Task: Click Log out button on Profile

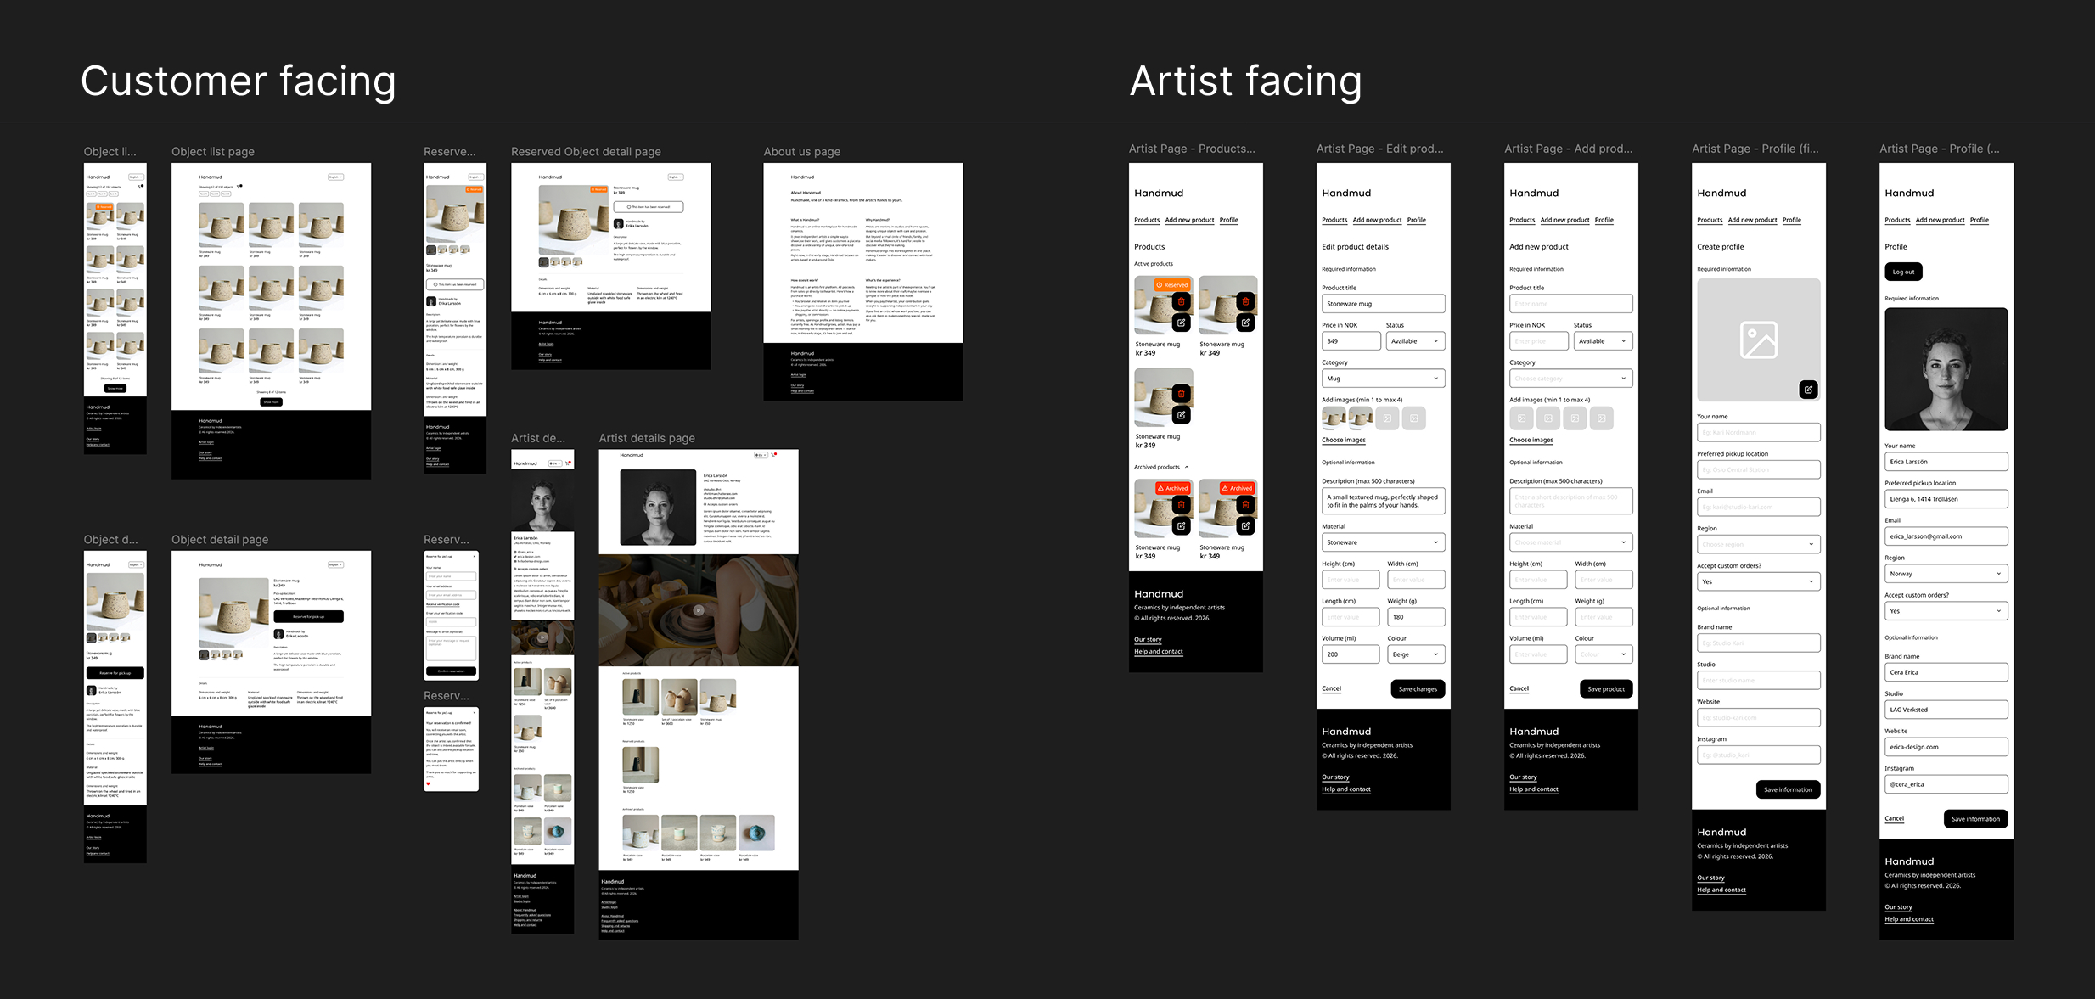Action: [1903, 272]
